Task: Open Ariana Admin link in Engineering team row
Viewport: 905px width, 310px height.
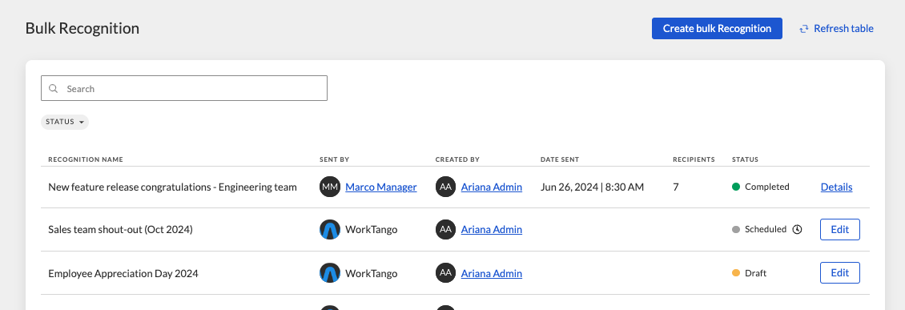Action: pyautogui.click(x=491, y=187)
